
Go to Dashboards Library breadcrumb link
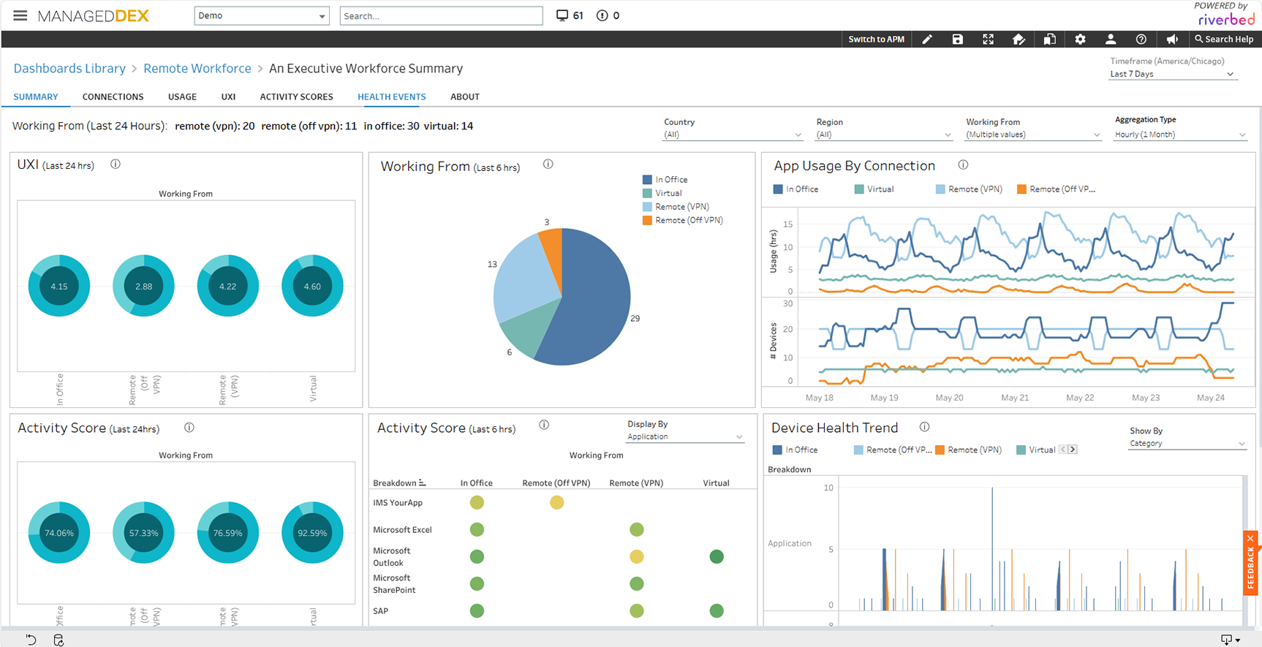click(x=69, y=68)
